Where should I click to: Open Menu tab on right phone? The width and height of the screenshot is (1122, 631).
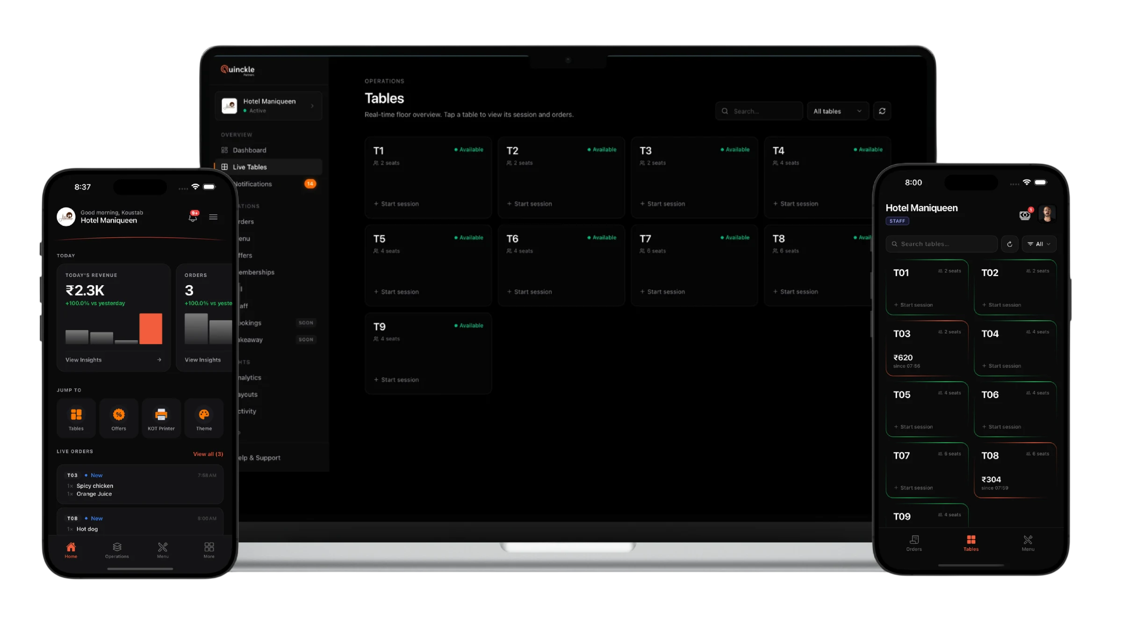coord(1028,543)
